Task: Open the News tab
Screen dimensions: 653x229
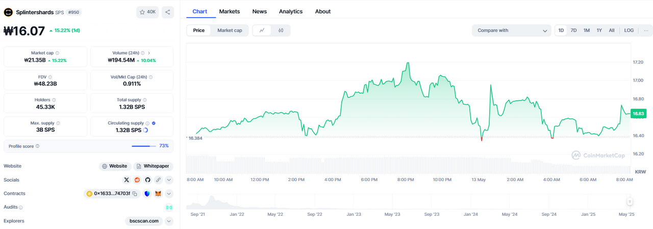Action: click(259, 11)
